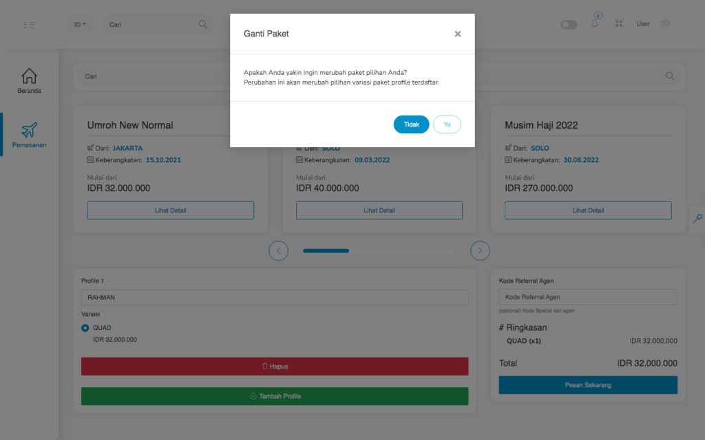This screenshot has width=705, height=440.
Task: Click the green Tambah Profile button
Action: [x=275, y=396]
